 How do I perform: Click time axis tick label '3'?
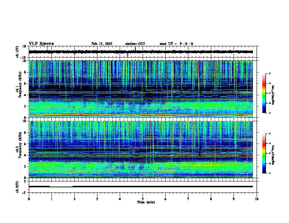[97, 199]
